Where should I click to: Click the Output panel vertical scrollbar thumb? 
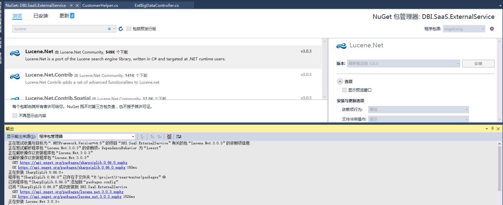click(x=500, y=169)
